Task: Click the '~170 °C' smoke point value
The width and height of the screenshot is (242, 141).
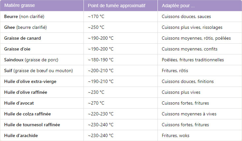Action: coord(96,16)
